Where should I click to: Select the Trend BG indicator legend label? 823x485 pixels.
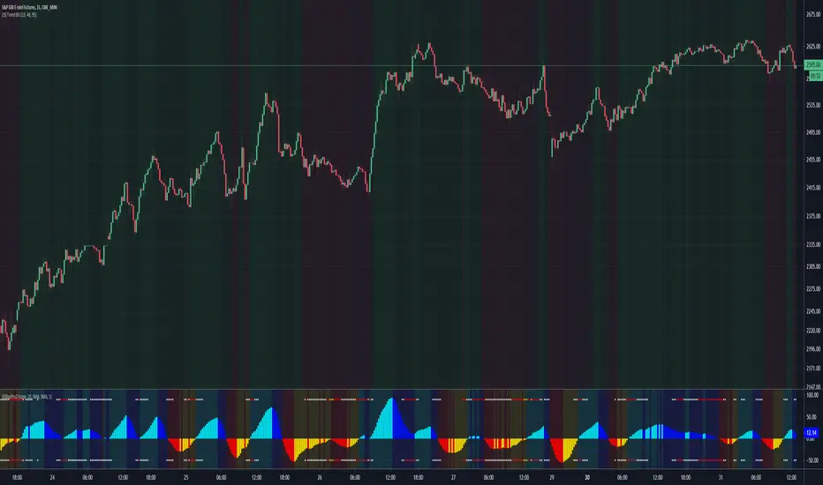[x=19, y=15]
